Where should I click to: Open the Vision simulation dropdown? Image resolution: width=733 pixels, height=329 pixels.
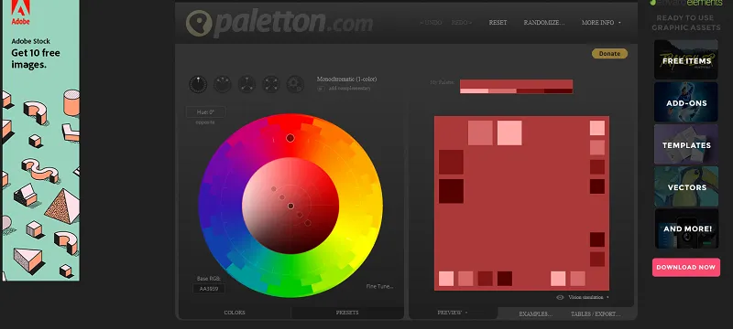click(x=588, y=297)
